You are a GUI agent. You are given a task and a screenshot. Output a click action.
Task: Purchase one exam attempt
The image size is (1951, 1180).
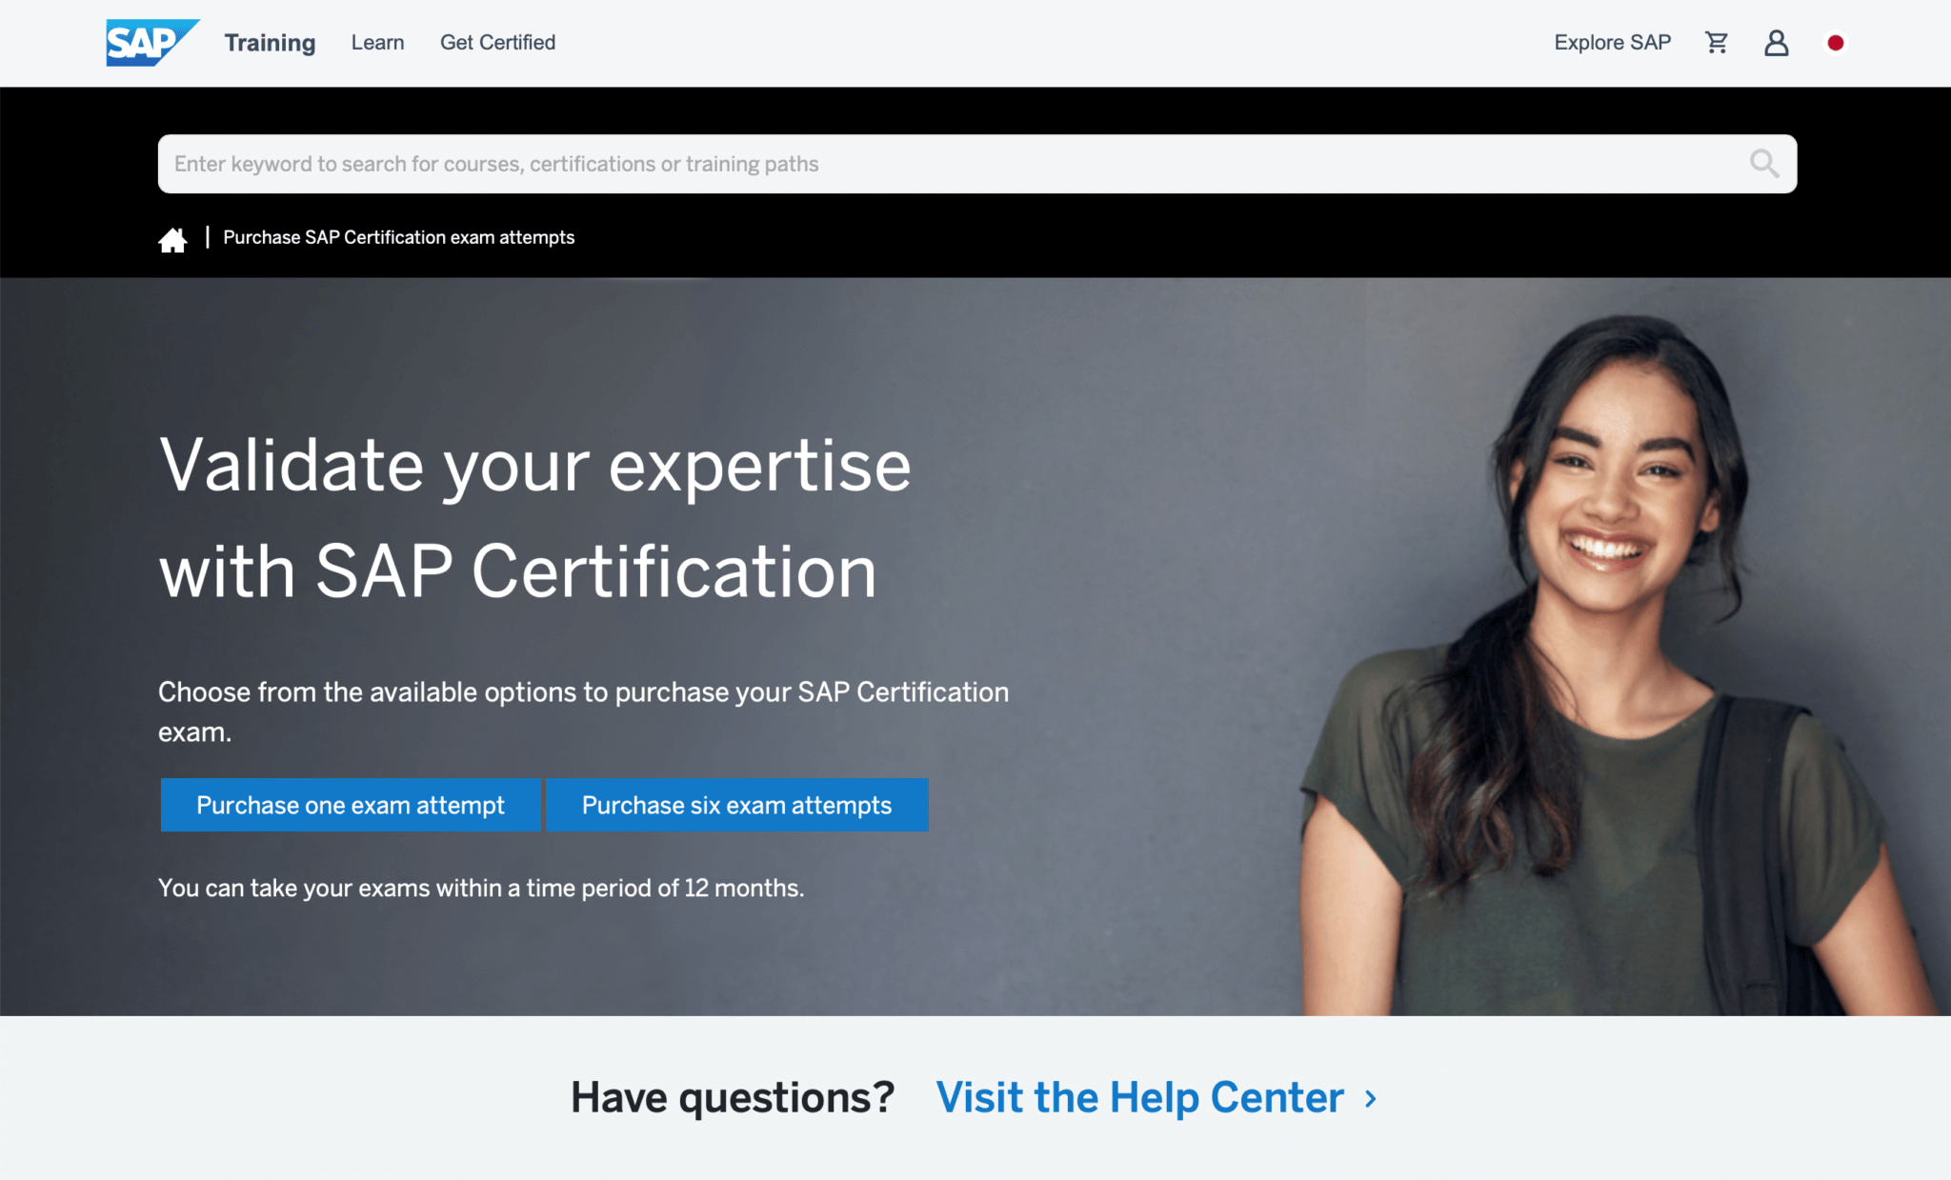point(350,805)
